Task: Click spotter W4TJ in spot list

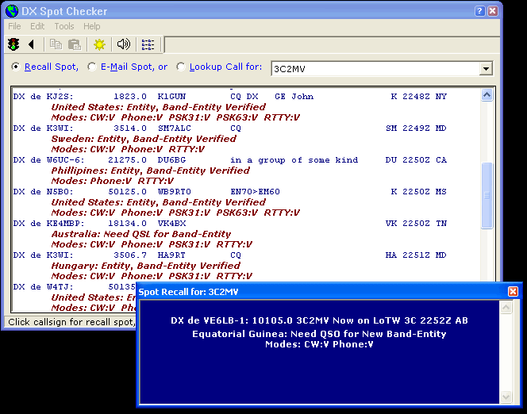Action: (x=60, y=287)
